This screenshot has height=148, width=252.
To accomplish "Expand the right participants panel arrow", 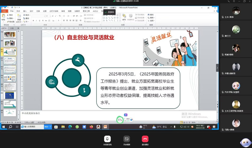I will 217,68.
